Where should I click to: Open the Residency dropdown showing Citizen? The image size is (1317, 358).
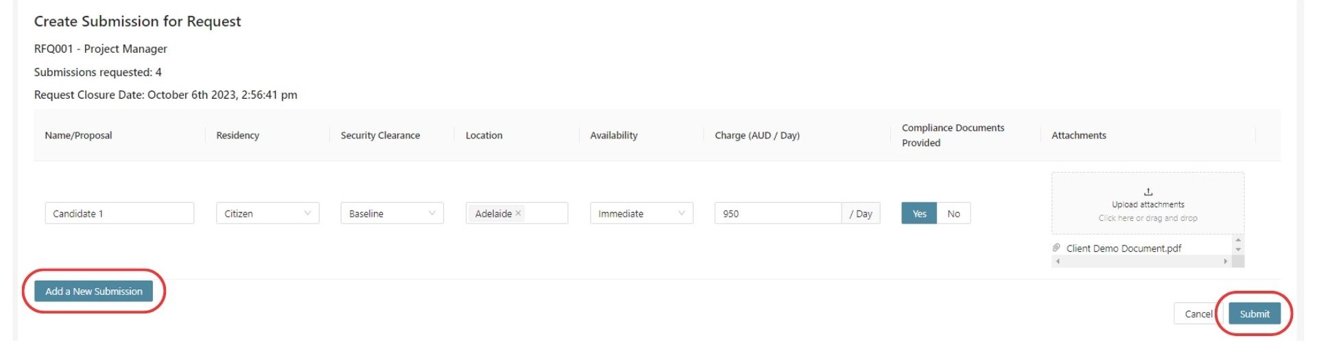point(268,213)
